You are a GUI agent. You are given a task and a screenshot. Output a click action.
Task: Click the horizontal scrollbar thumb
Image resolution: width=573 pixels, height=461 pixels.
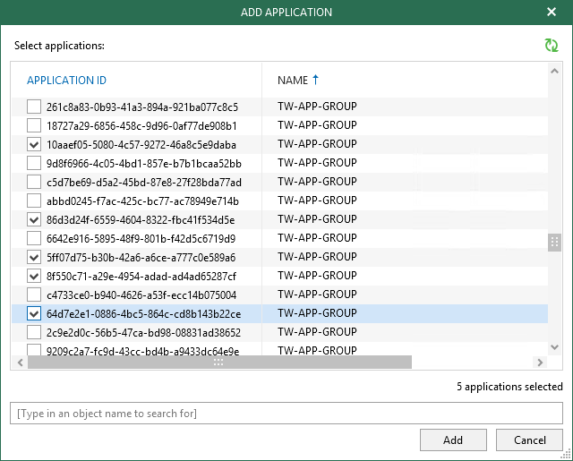(x=219, y=363)
